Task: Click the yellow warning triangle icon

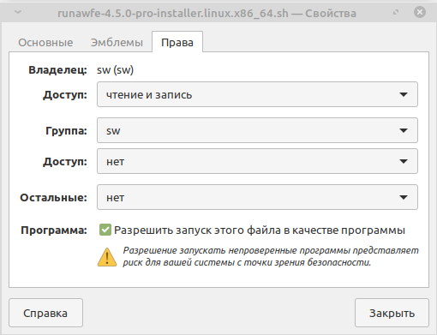Action: [107, 257]
